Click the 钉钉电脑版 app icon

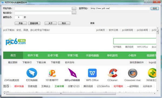coord(32,73)
